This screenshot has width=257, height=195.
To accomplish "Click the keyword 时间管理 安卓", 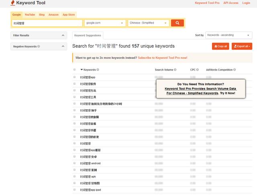I will tap(88, 157).
